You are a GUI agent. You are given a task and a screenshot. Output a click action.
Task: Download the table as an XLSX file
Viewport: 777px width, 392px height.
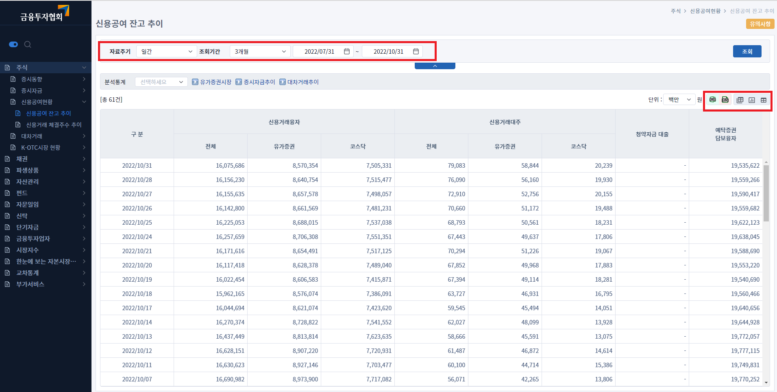[713, 100]
